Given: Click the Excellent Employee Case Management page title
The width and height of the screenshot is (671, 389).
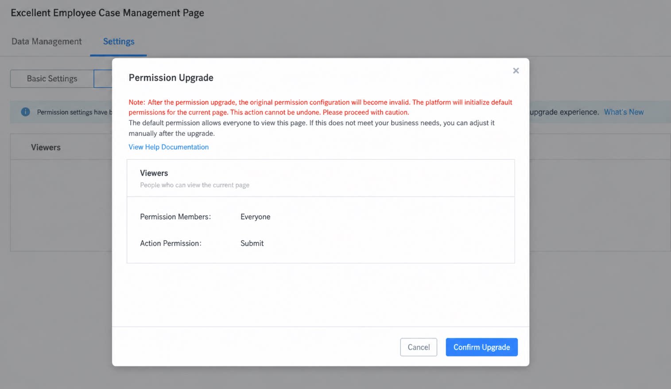Looking at the screenshot, I should tap(107, 12).
